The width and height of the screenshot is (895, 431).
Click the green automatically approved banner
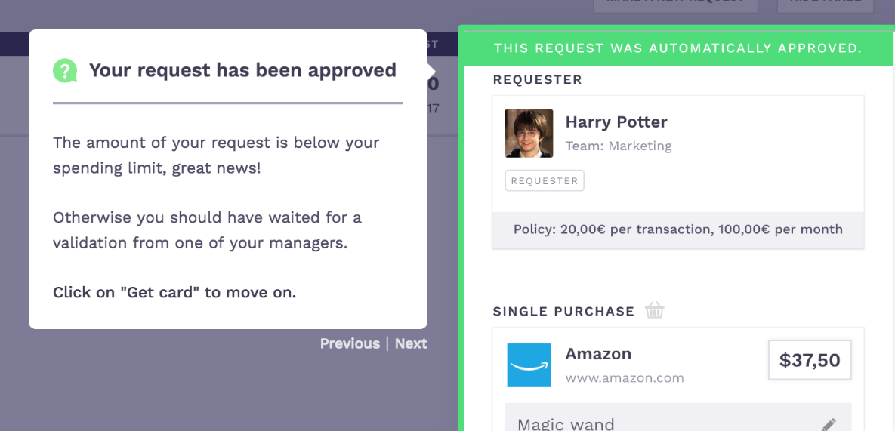point(677,48)
